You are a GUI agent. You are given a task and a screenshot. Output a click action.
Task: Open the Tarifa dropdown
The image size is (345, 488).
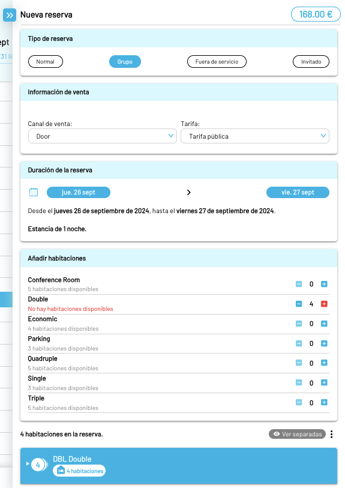255,136
